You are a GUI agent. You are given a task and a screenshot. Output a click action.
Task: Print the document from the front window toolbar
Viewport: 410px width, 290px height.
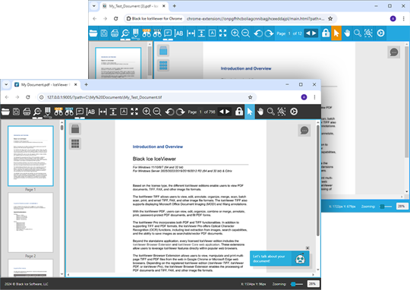[27, 112]
